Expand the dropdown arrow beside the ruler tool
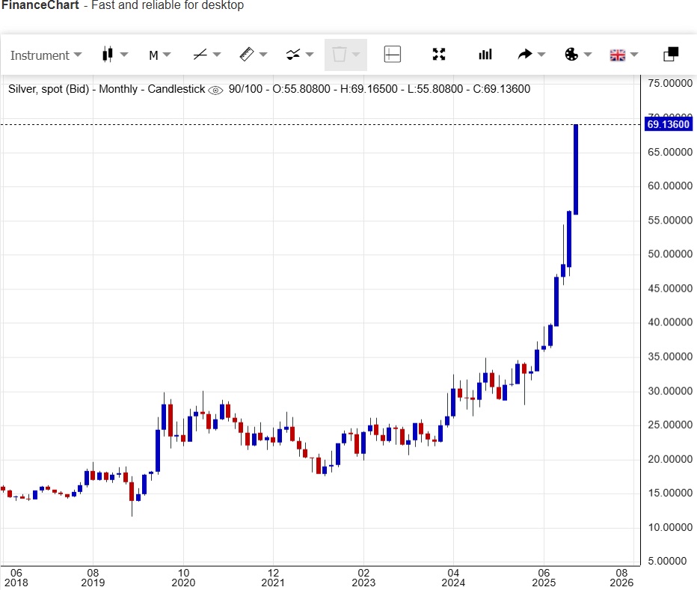The image size is (697, 590). click(263, 55)
